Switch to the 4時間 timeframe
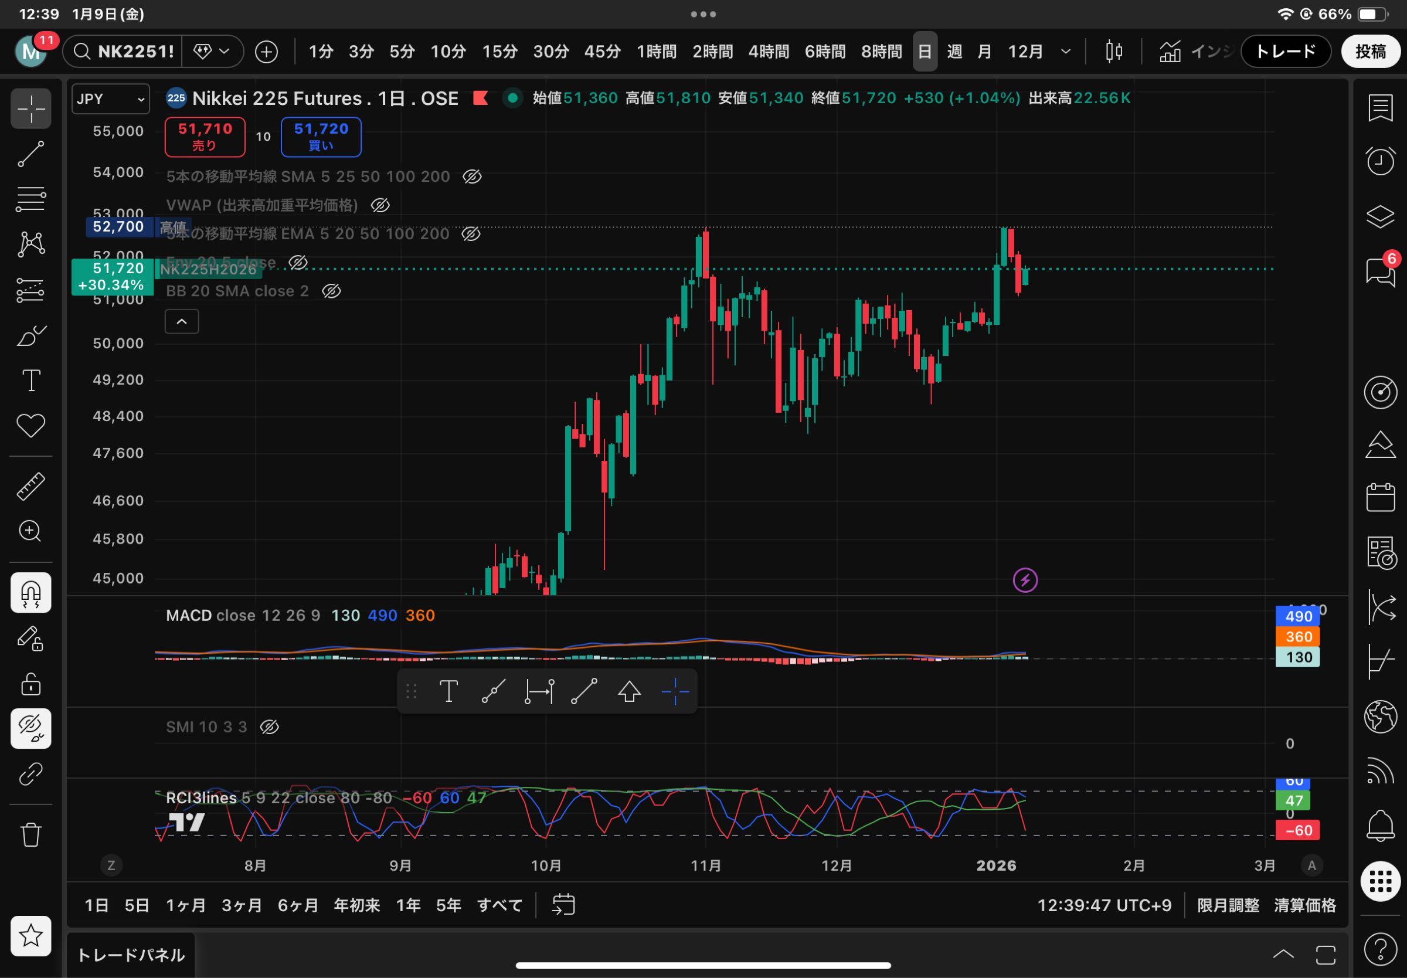This screenshot has height=978, width=1407. (x=768, y=52)
